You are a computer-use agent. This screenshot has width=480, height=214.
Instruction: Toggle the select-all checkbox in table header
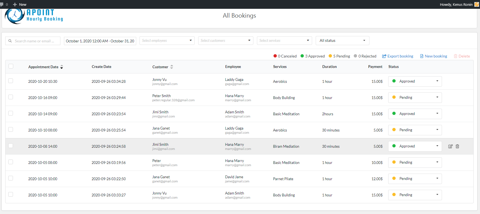pos(11,66)
